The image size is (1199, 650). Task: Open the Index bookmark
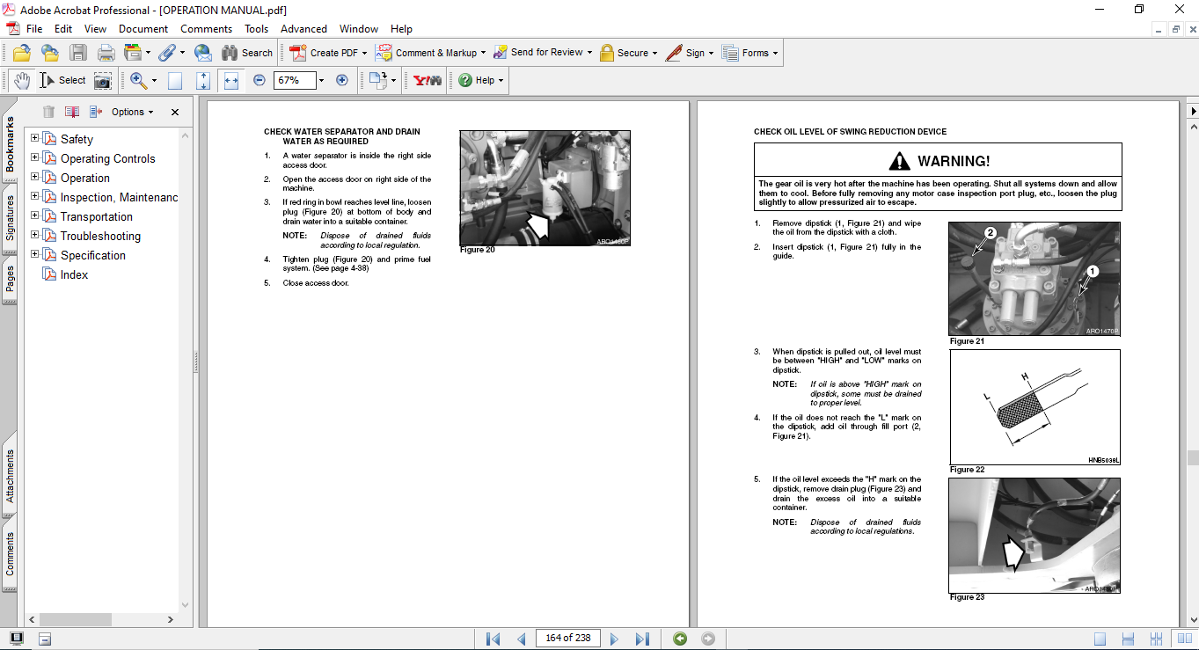(74, 274)
